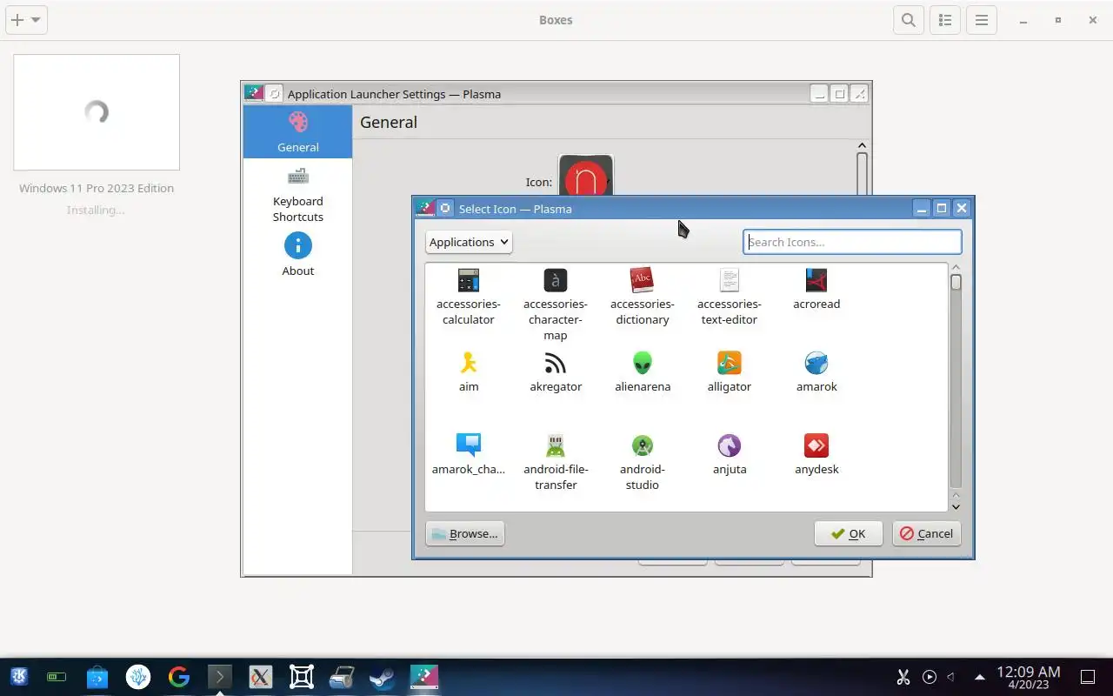Select the accessories-calculator icon
Screen dimensions: 1113x696
point(468,297)
